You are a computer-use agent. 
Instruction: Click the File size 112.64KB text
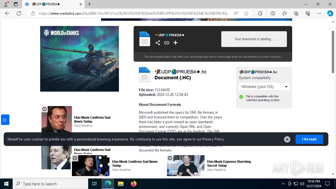(x=154, y=90)
